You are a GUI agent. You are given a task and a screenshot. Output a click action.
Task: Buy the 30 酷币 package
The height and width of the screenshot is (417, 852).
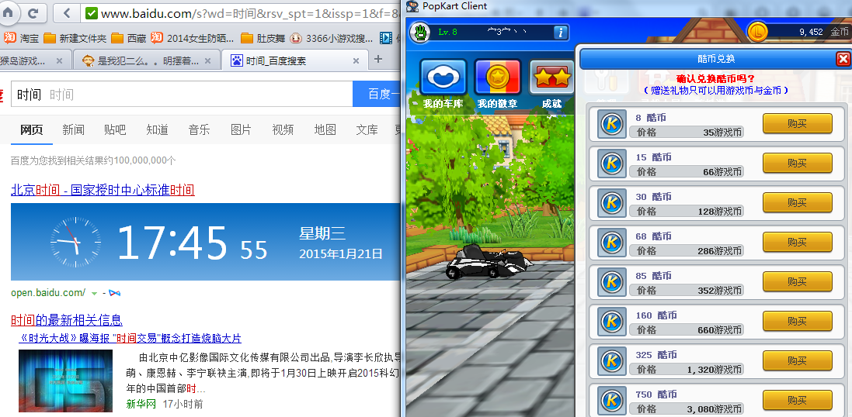(x=797, y=203)
